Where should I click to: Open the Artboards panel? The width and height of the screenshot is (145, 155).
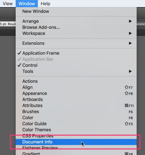tap(76, 99)
